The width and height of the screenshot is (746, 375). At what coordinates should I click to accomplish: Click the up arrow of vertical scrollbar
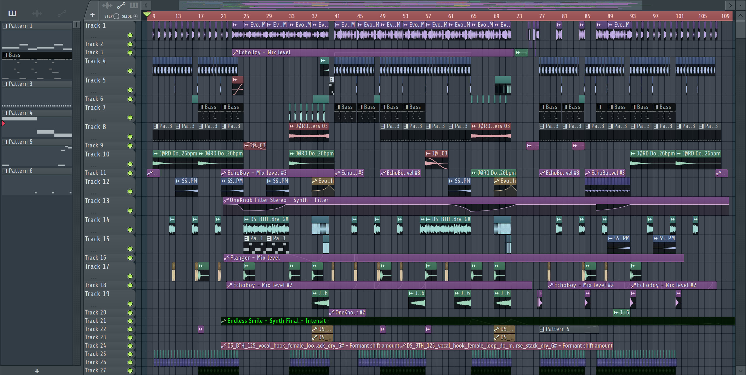740,16
